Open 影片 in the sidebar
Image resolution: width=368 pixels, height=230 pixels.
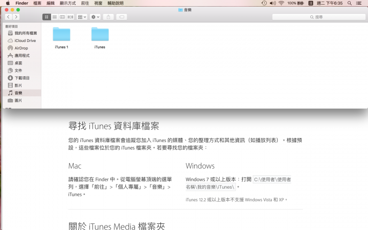tap(22, 85)
